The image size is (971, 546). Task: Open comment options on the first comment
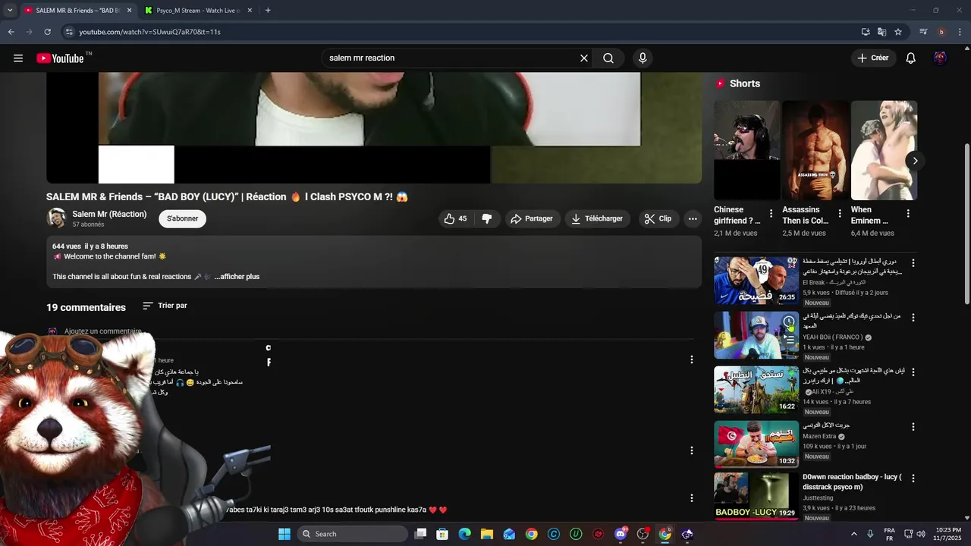click(x=691, y=359)
